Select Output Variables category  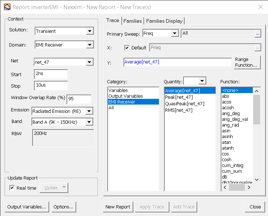point(125,96)
